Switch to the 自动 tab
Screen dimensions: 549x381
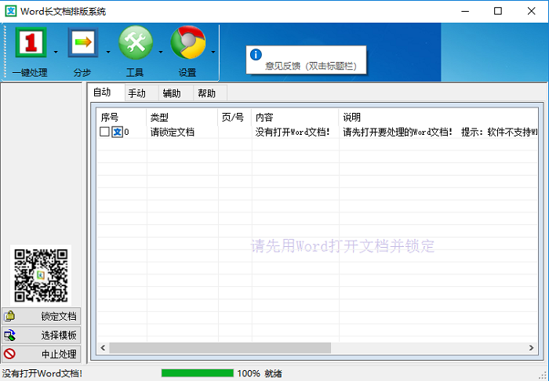pos(105,93)
